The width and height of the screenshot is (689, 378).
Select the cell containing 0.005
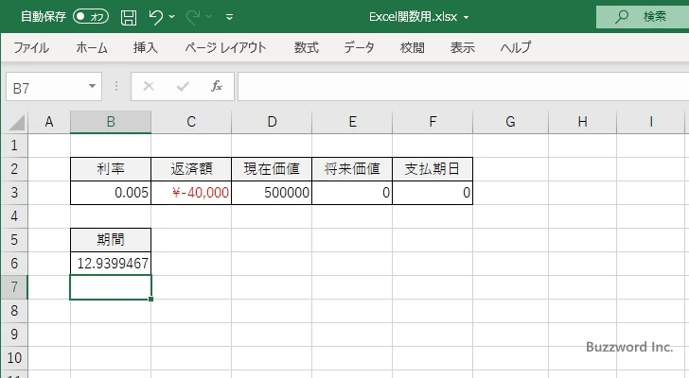111,193
